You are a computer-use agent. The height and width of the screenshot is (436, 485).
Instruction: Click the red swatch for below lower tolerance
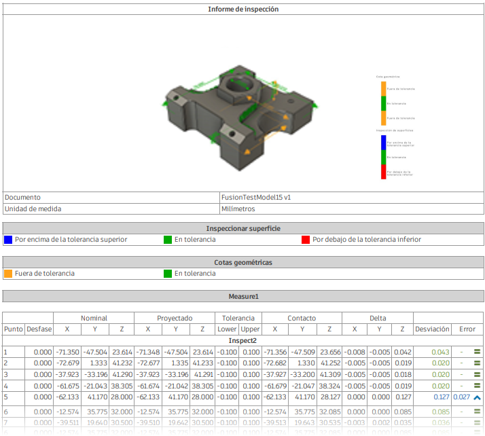tap(306, 240)
